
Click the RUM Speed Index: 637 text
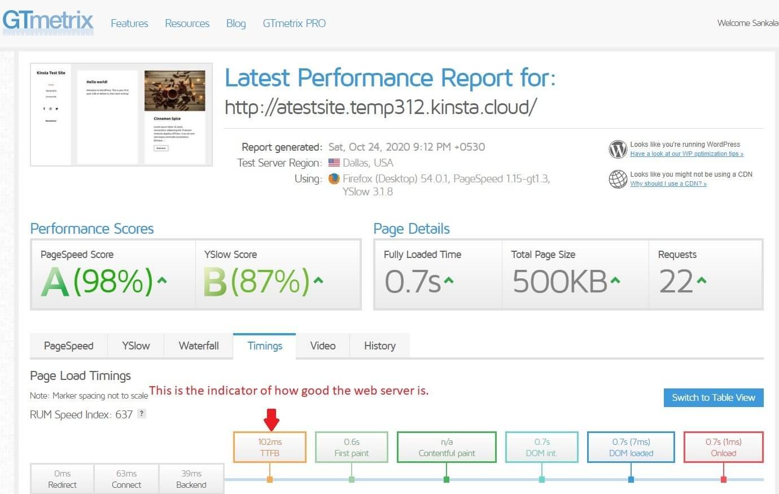(81, 414)
